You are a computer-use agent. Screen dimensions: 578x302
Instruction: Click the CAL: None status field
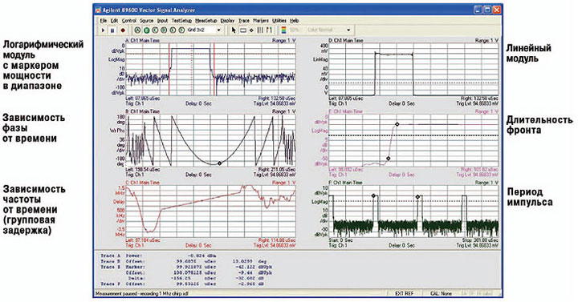[x=441, y=293]
